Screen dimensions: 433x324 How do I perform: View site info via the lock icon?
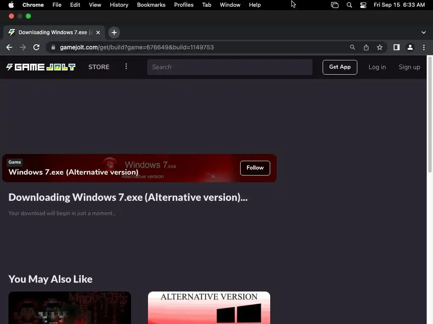53,47
